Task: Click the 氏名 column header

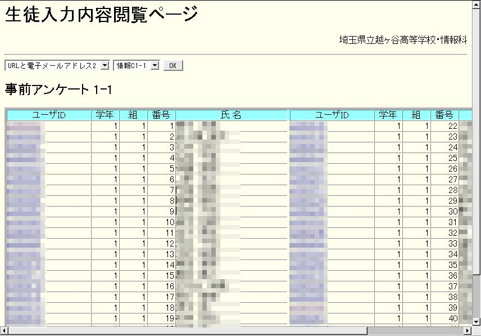Action: tap(231, 115)
